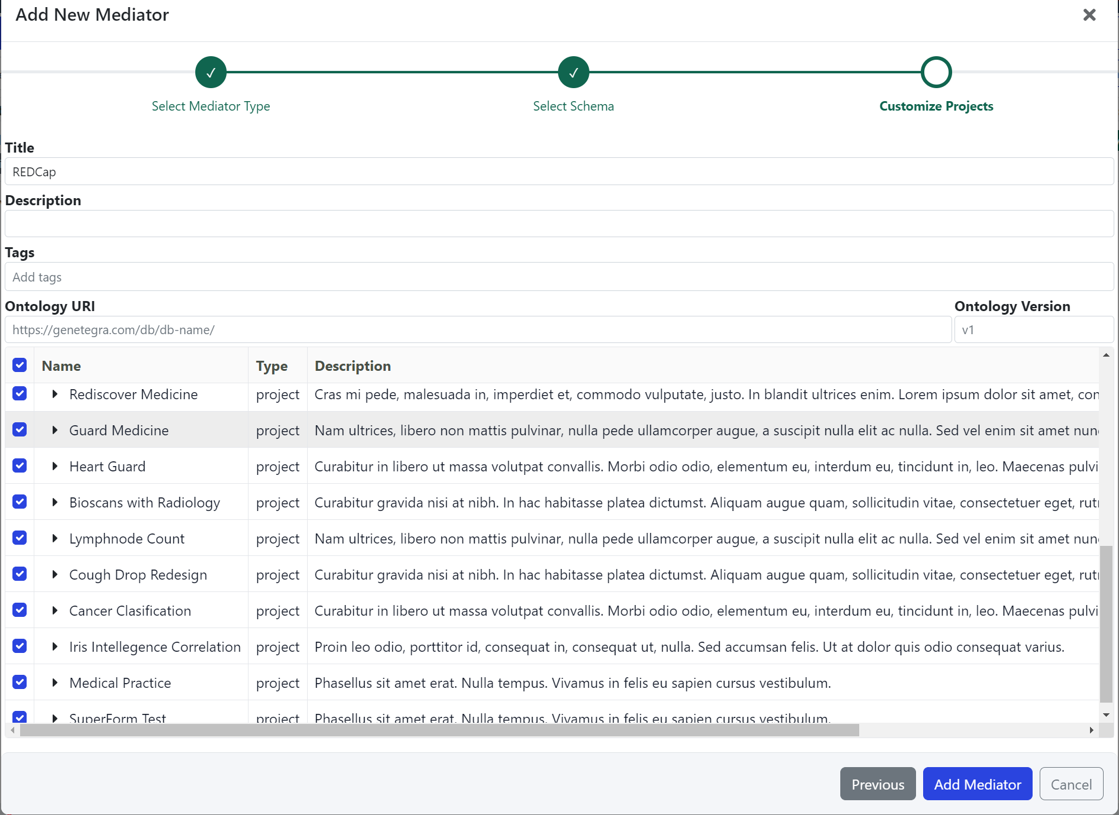The height and width of the screenshot is (815, 1119).
Task: Click the Select Mediator Type step circle
Action: [211, 72]
